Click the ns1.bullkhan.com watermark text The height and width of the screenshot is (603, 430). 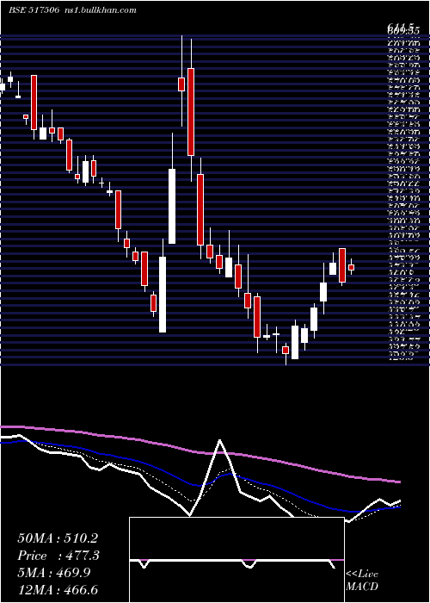tap(100, 10)
